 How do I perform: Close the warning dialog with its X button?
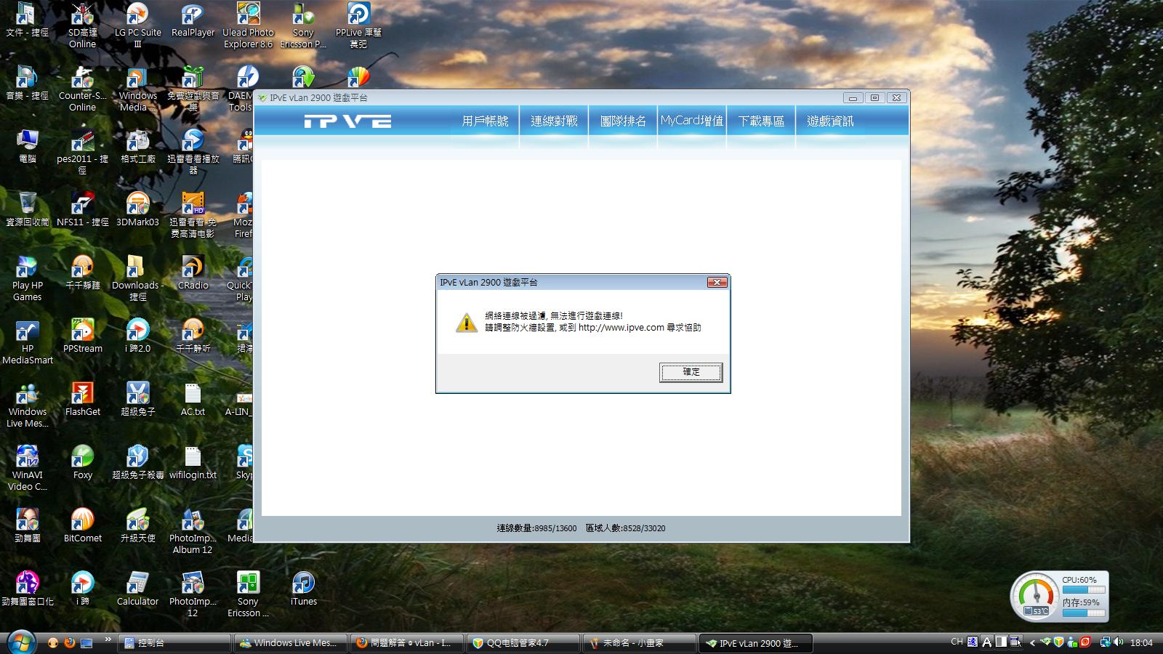[717, 282]
